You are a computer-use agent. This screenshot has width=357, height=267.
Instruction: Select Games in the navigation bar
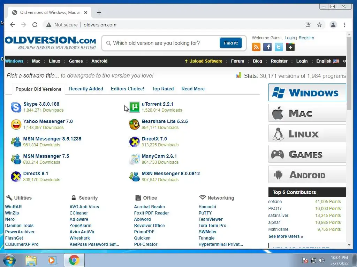pos(76,61)
